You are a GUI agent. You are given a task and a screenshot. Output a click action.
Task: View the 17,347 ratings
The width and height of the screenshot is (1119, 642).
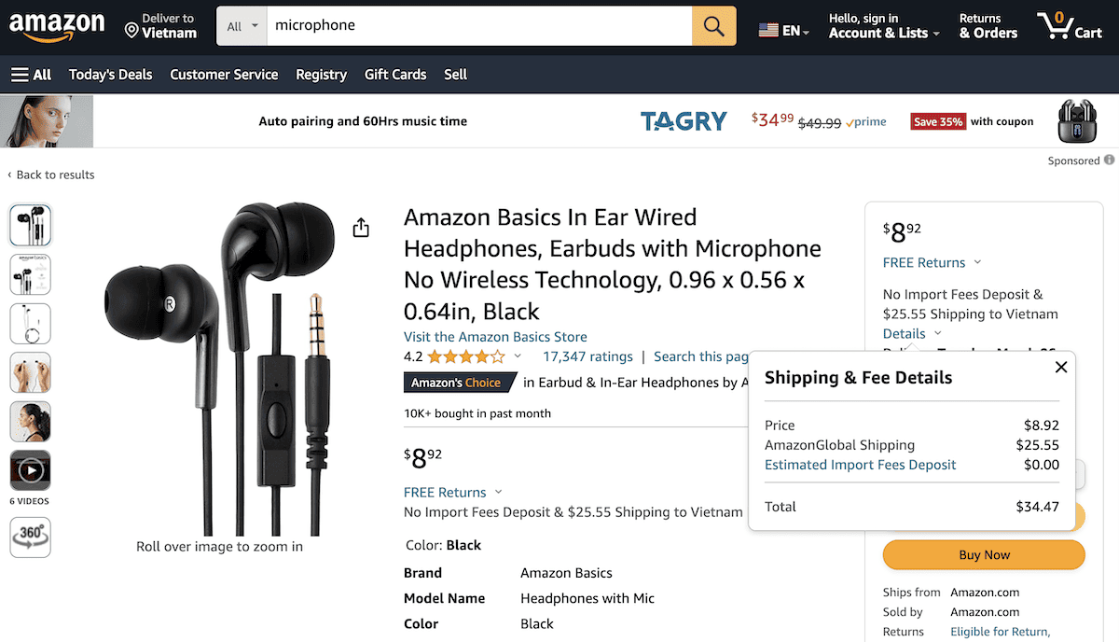587,356
